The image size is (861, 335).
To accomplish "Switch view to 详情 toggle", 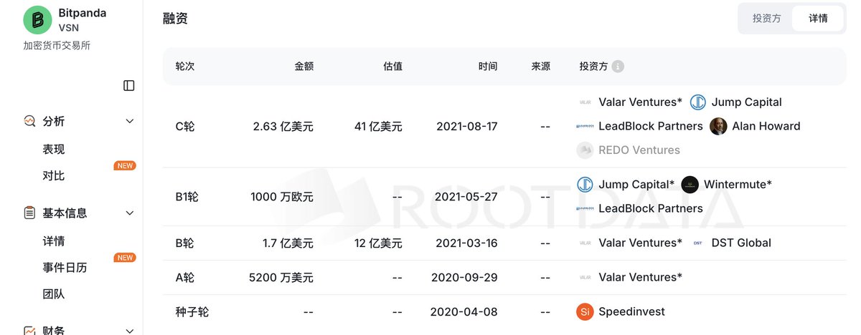I will [x=818, y=19].
